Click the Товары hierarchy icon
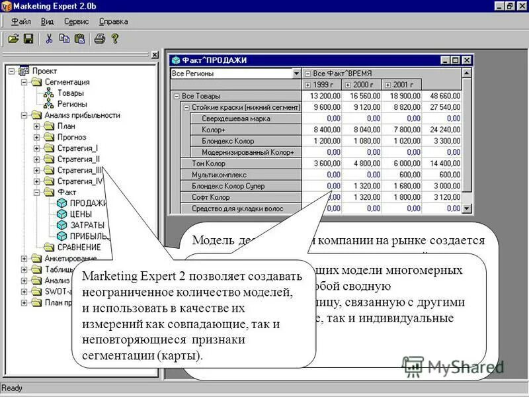Image resolution: width=529 pixels, height=397 pixels. 48,93
